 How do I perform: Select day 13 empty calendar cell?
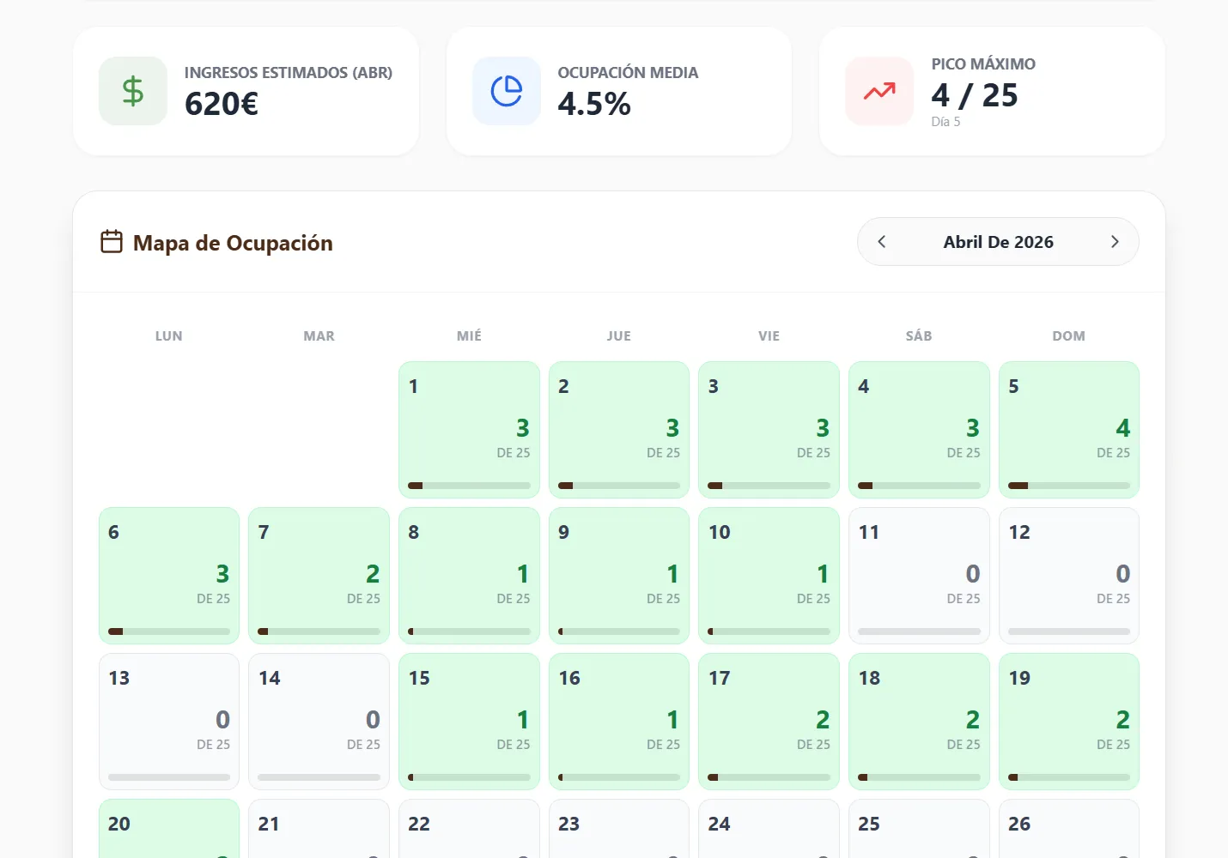click(x=169, y=721)
